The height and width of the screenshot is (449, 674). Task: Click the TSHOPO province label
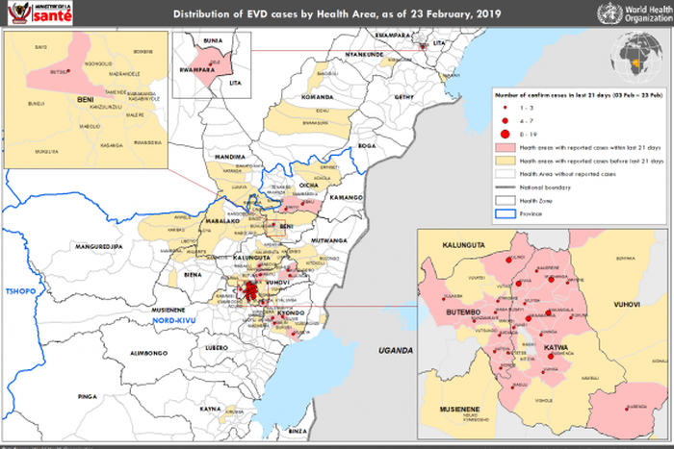tap(17, 289)
